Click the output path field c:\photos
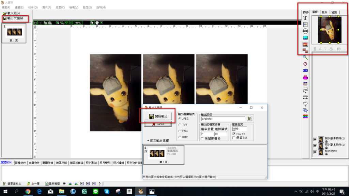This screenshot has height=196, width=349. [x=223, y=119]
